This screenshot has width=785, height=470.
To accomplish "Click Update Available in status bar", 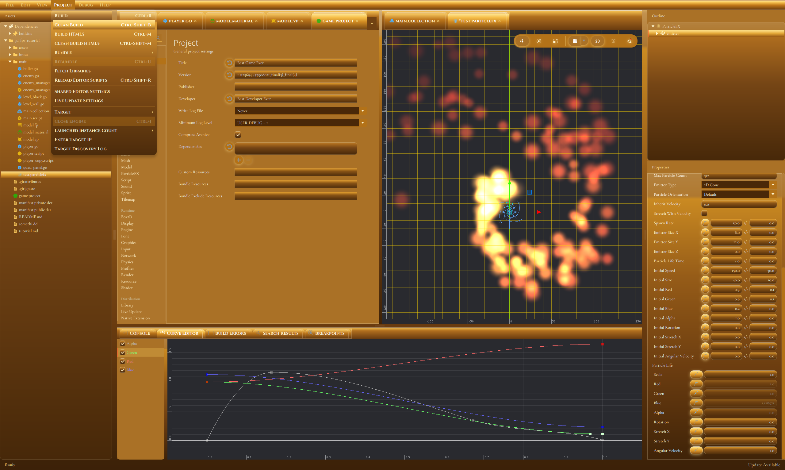I will (x=764, y=464).
